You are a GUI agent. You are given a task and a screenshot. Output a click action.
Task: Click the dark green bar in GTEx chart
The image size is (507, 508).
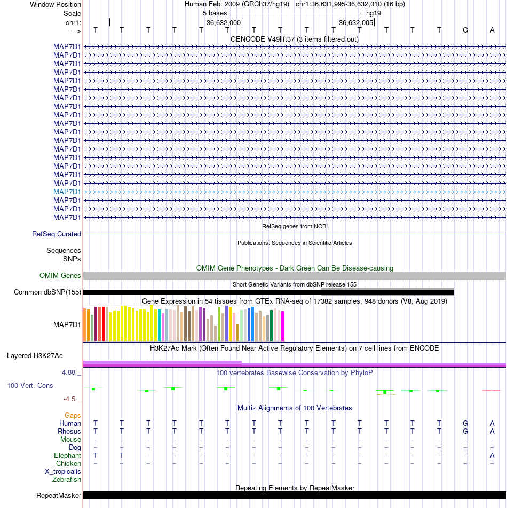pyautogui.click(x=272, y=326)
